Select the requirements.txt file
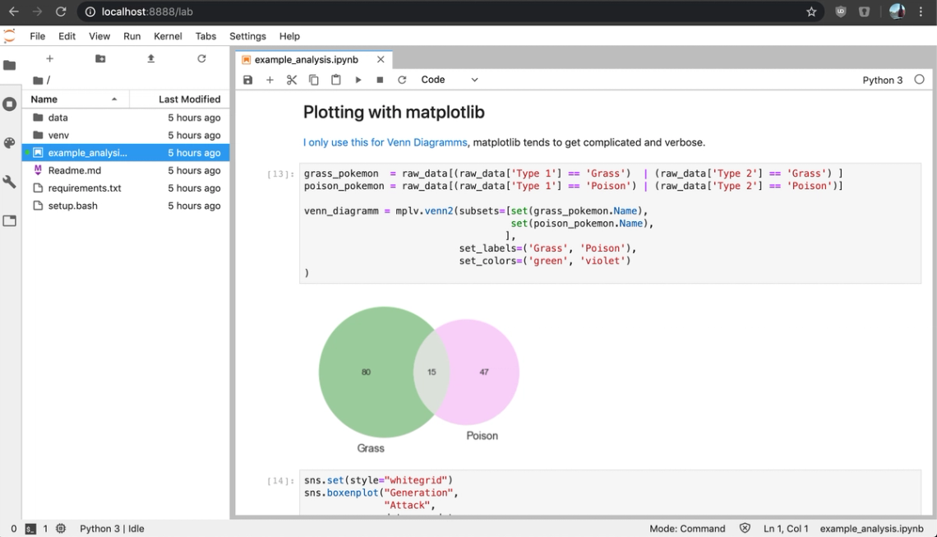937x537 pixels. tap(126, 187)
